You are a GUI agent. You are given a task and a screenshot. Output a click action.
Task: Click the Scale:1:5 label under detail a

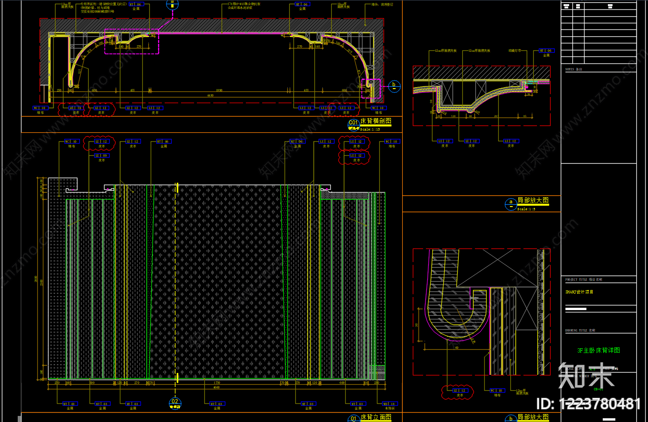click(x=526, y=209)
